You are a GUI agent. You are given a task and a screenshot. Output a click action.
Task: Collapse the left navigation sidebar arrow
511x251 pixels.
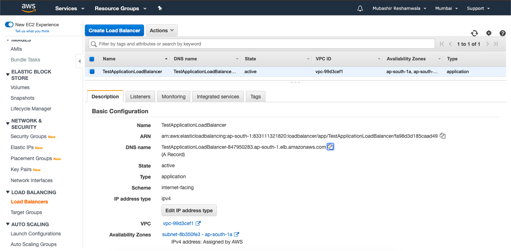point(79,61)
